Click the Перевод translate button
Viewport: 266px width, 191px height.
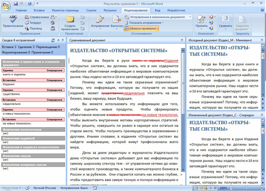(33, 28)
